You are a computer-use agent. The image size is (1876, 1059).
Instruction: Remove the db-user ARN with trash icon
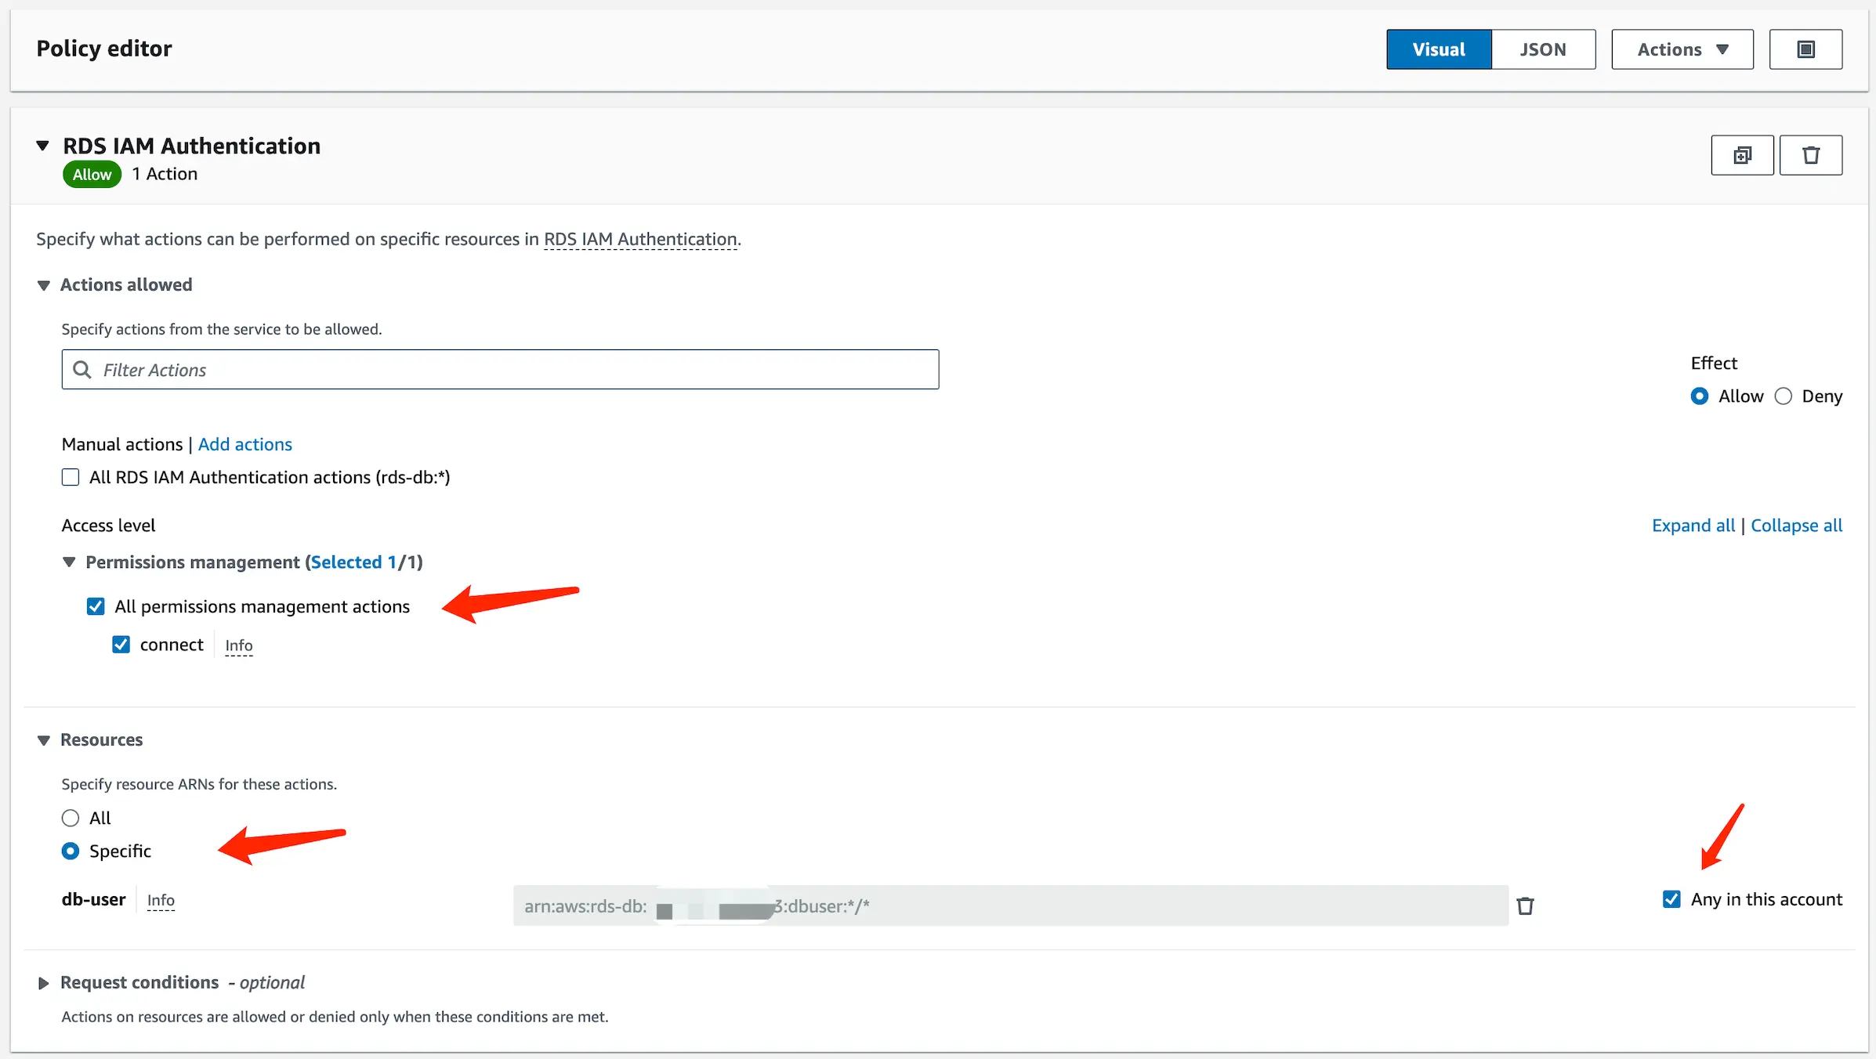click(1525, 906)
